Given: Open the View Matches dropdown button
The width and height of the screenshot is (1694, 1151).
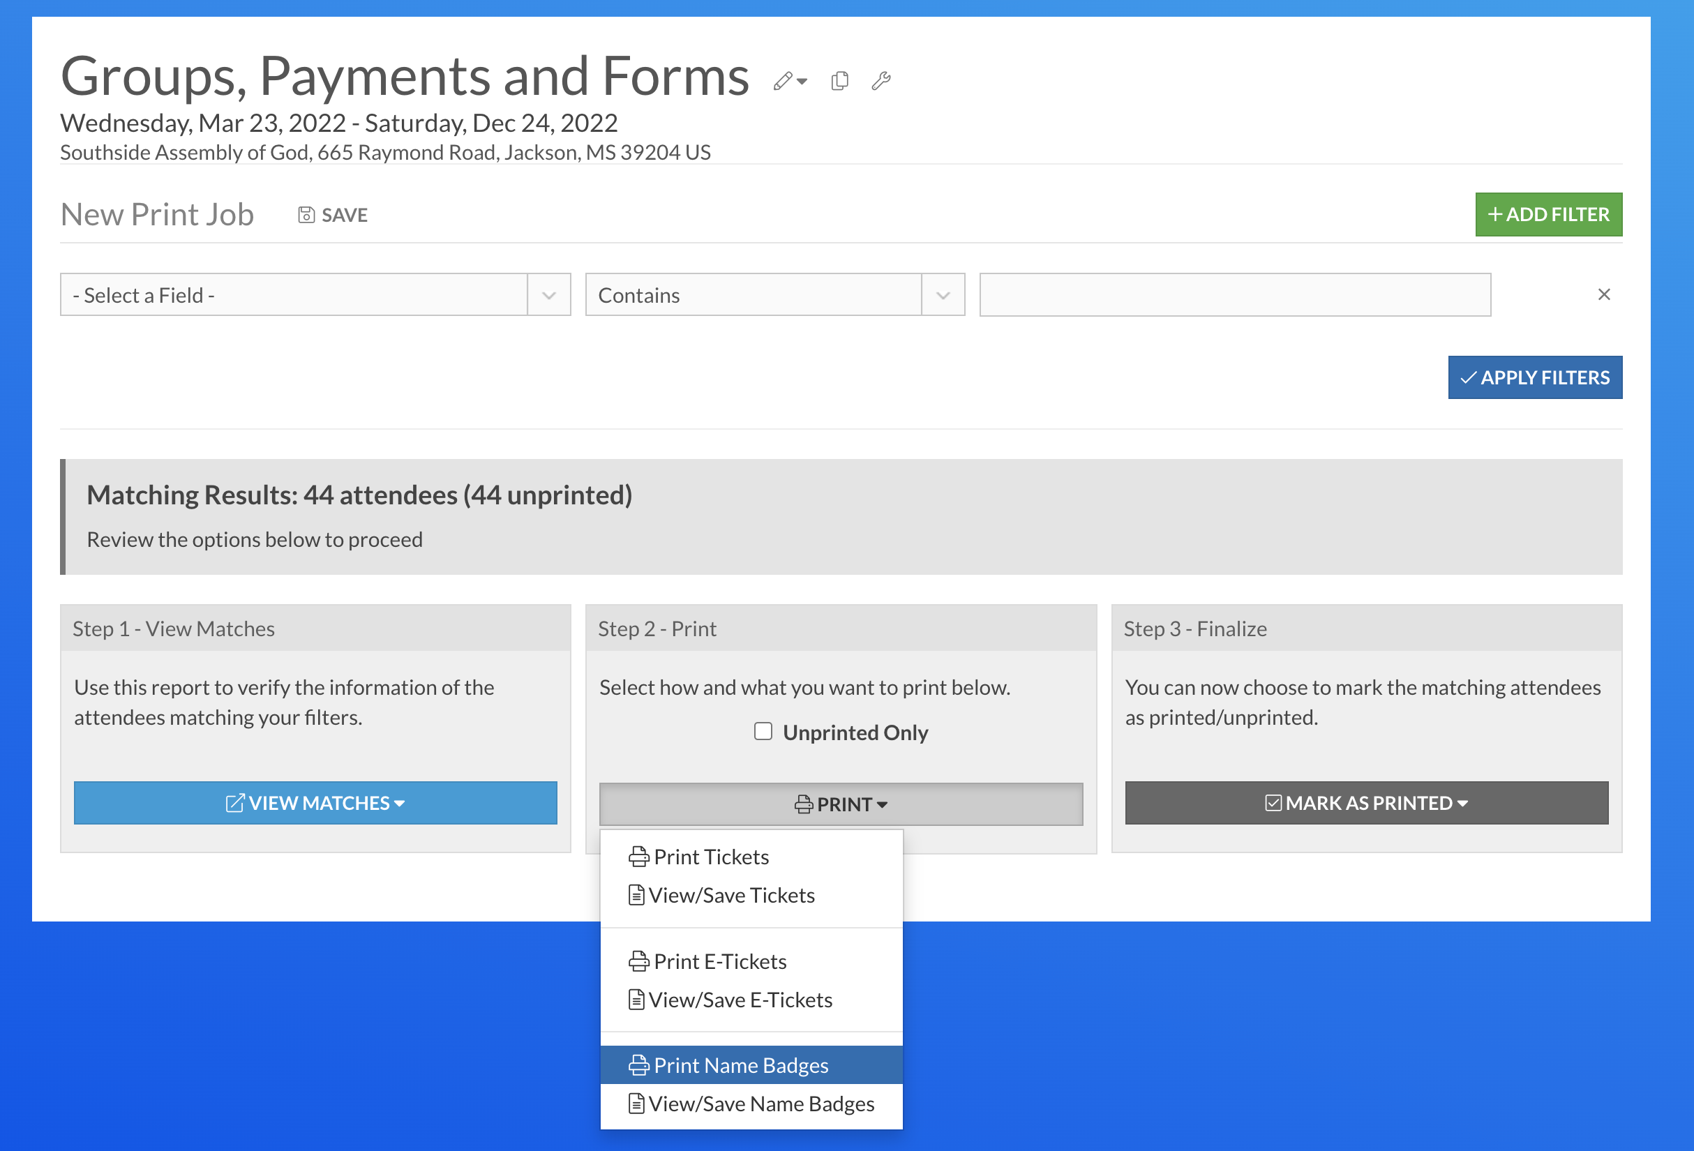Looking at the screenshot, I should pyautogui.click(x=315, y=803).
